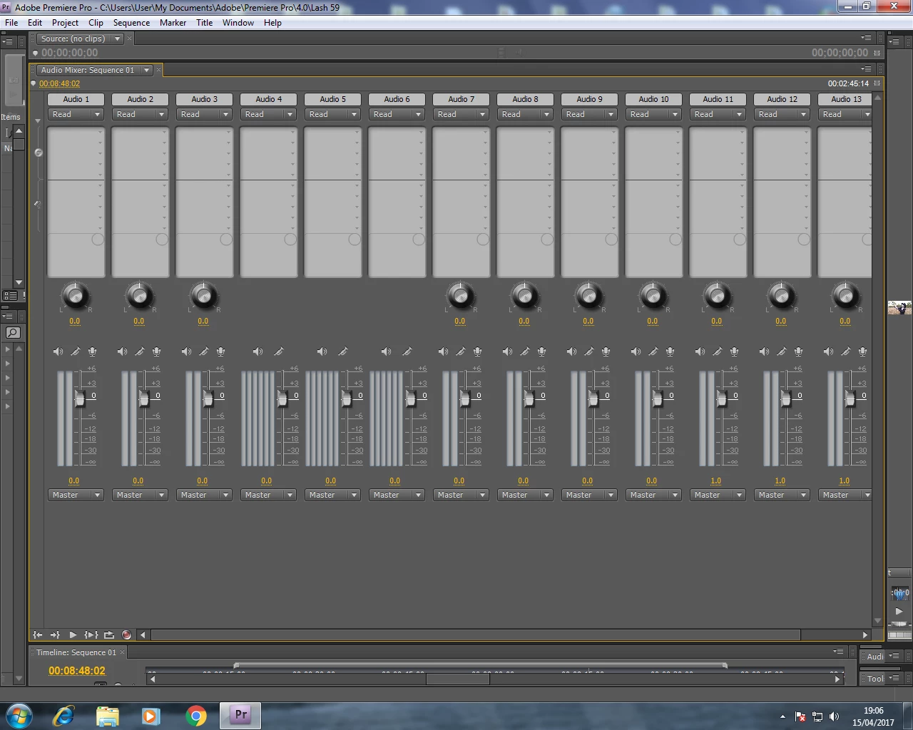Screen dimensions: 913x730
Task: Mute track Audio 7
Action: (x=443, y=351)
